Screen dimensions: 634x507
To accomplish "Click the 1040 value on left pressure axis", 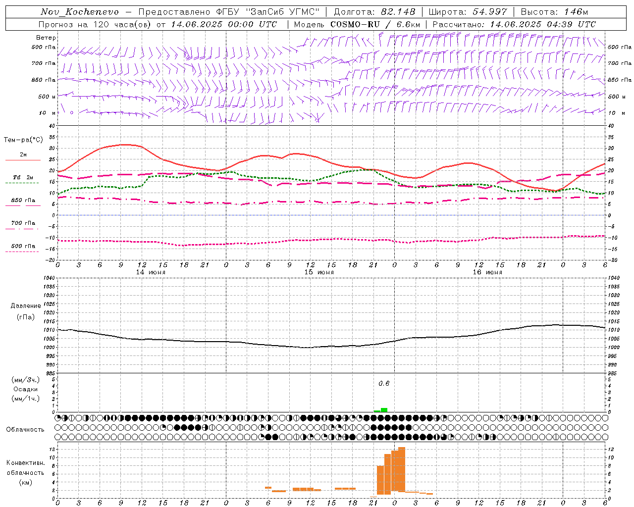I will (x=51, y=278).
